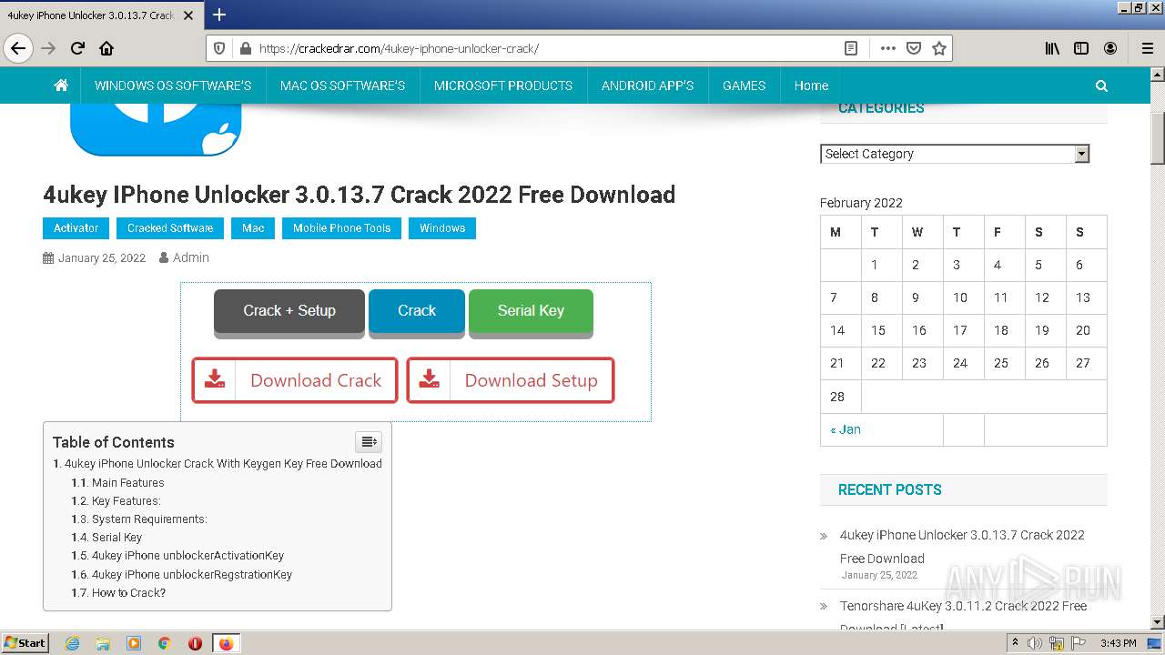
Task: Reload the current page
Action: click(77, 48)
